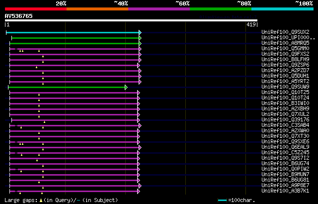Select hit label UniRef100_Q9S7I2
Viewport: 318px width, 204px height.
tap(285, 158)
